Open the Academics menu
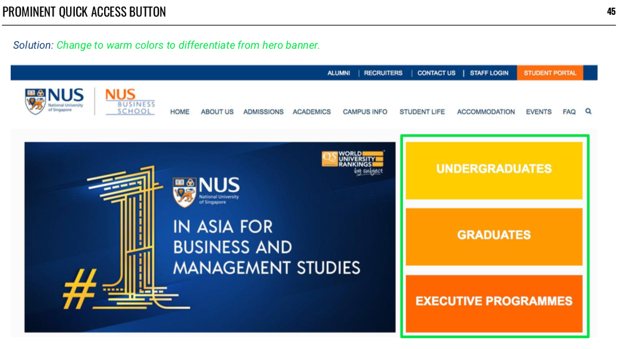This screenshot has height=349, width=619. [x=311, y=112]
